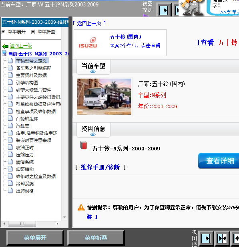Click horizontal scrollbar right arrow
This screenshot has height=247, width=239.
pyautogui.click(x=57, y=224)
